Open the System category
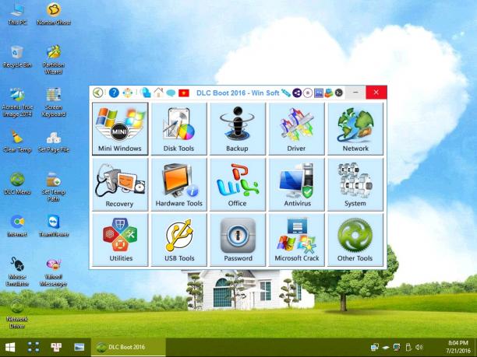Image resolution: width=477 pixels, height=357 pixels. tap(355, 184)
